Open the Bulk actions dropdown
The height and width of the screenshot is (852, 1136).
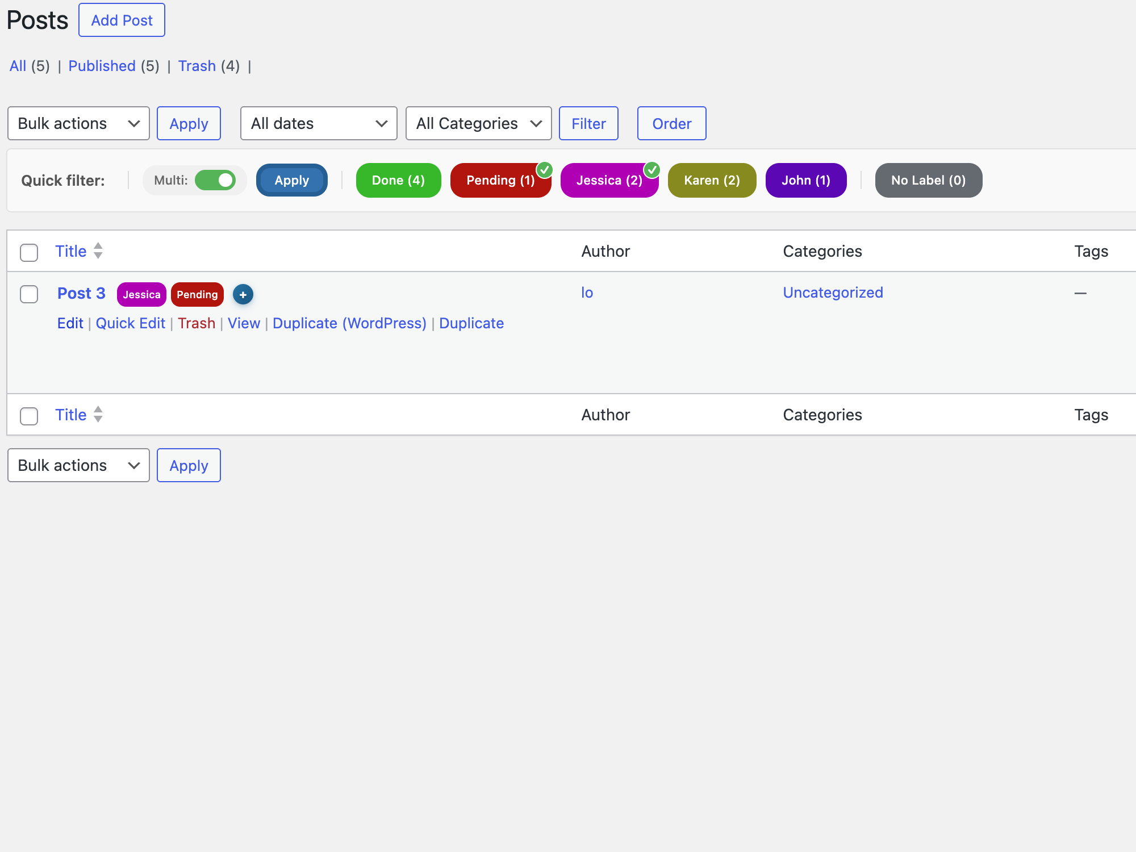pyautogui.click(x=78, y=123)
